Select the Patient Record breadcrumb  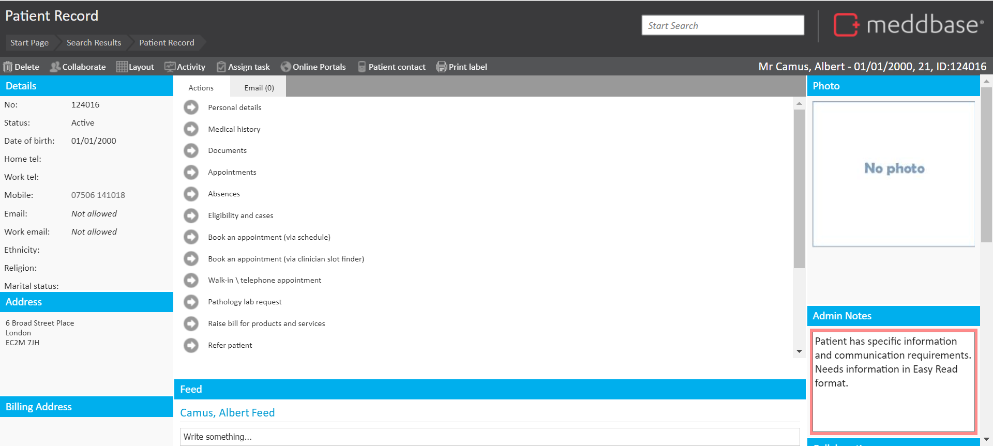click(167, 42)
